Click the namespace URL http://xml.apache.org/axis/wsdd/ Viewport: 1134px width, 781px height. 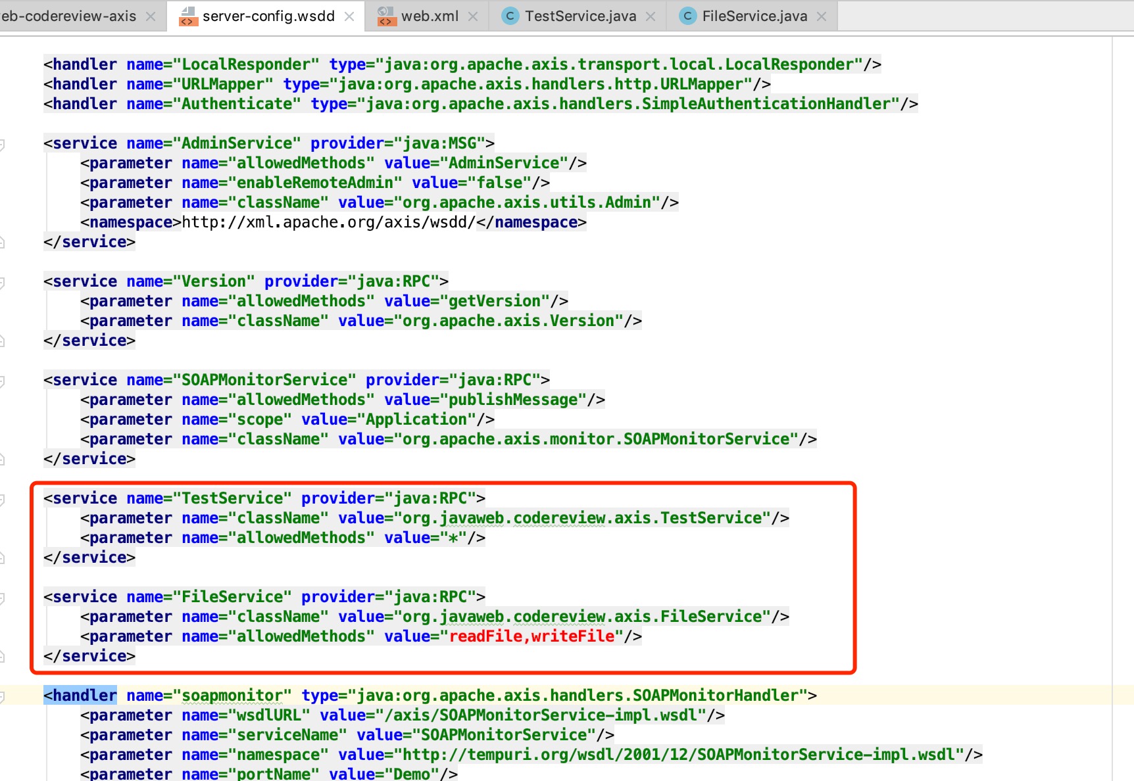pos(328,222)
